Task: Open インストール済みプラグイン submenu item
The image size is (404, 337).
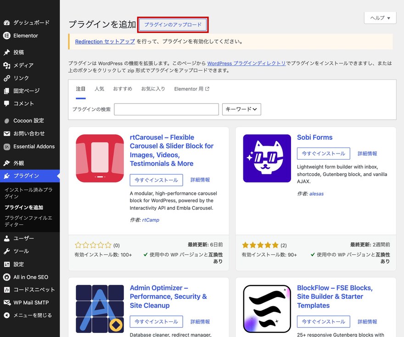Action: [x=28, y=193]
